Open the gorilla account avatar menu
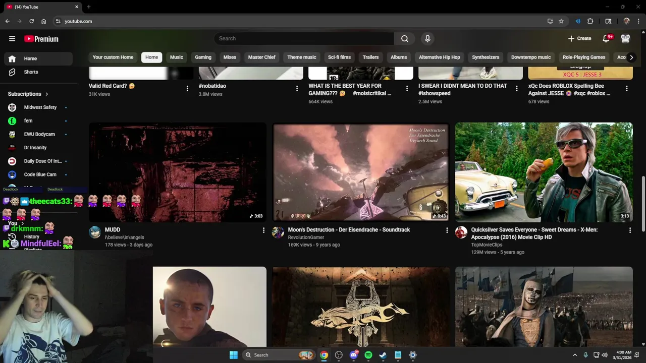Screen dimensions: 646x363 (x=625, y=38)
